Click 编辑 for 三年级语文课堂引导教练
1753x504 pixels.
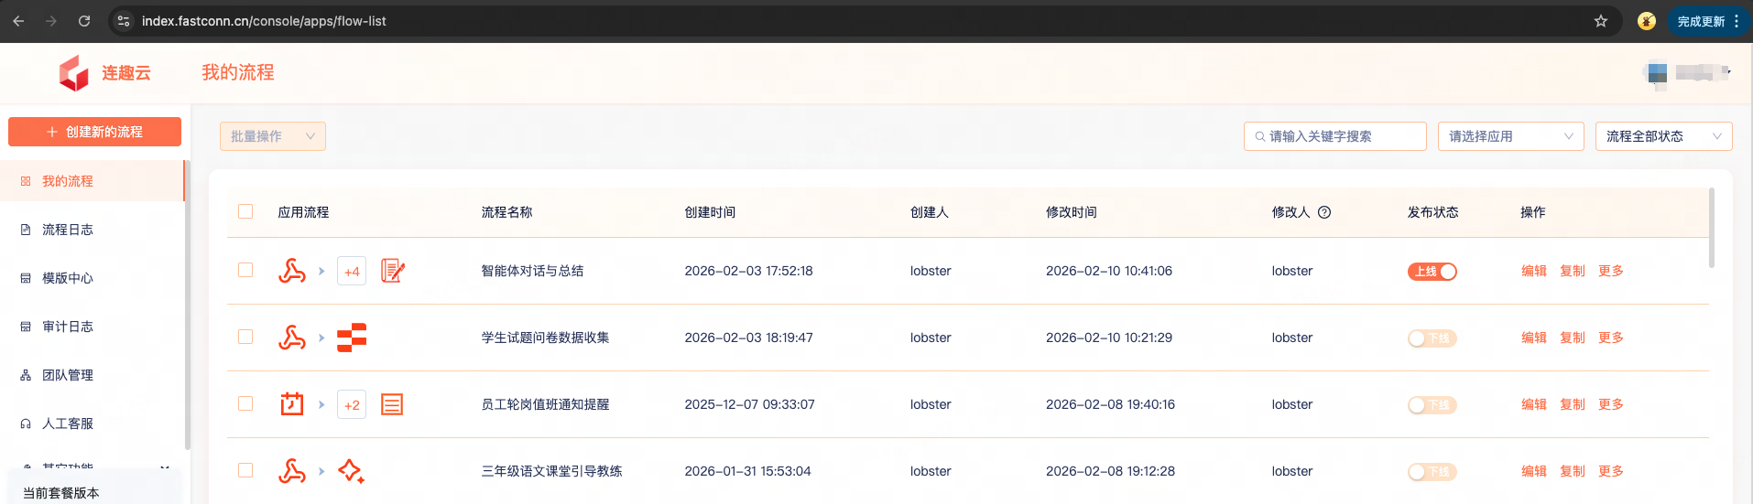1533,471
